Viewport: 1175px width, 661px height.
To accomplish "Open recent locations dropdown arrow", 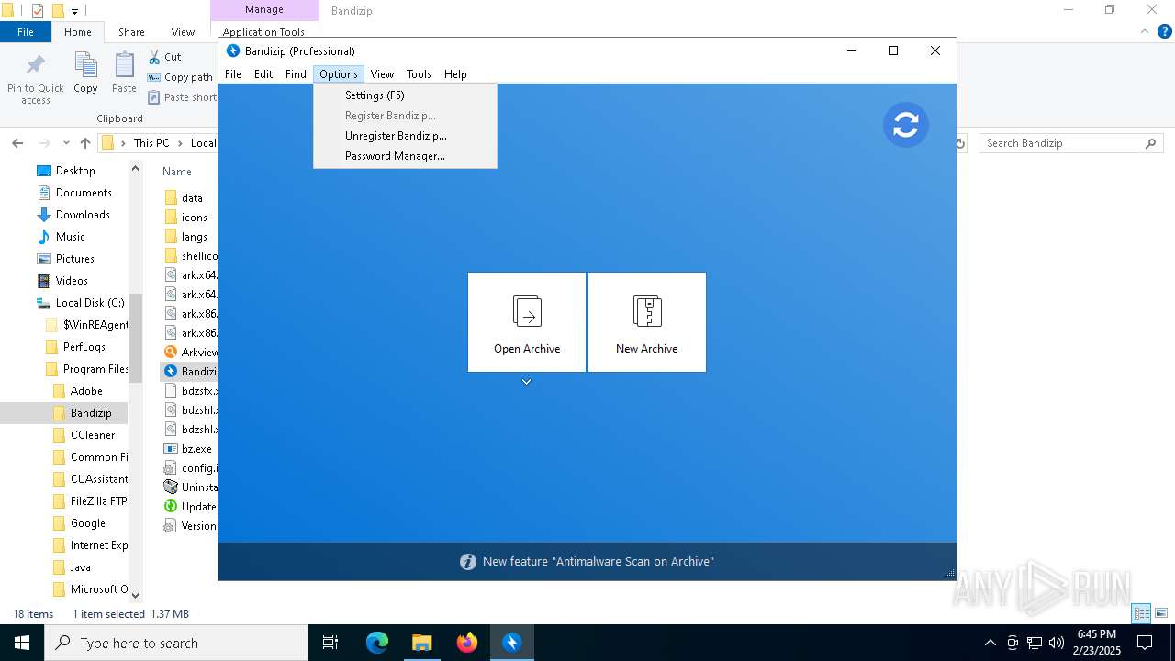I will click(x=66, y=143).
